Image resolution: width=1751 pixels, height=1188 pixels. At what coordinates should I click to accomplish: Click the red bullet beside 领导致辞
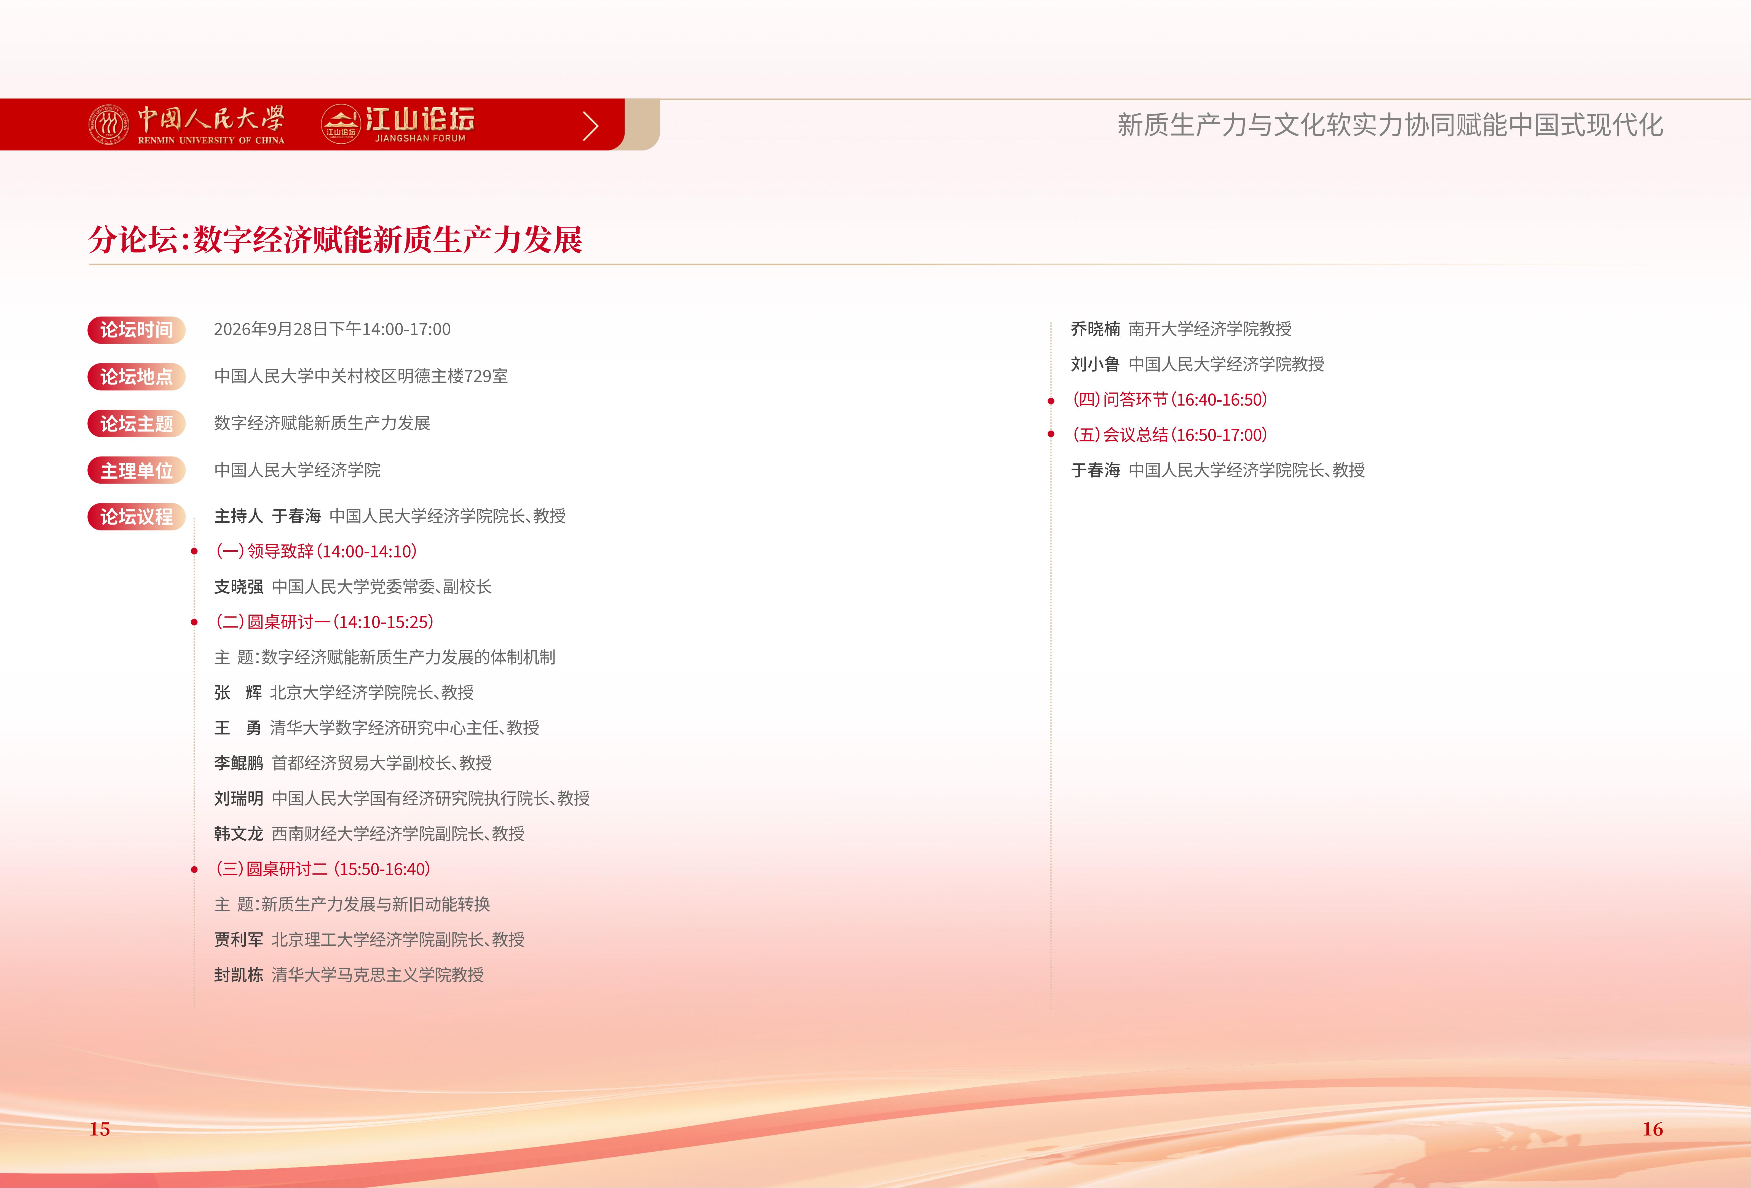(x=194, y=551)
